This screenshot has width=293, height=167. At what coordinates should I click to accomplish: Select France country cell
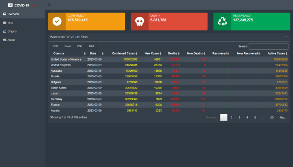[55, 105]
